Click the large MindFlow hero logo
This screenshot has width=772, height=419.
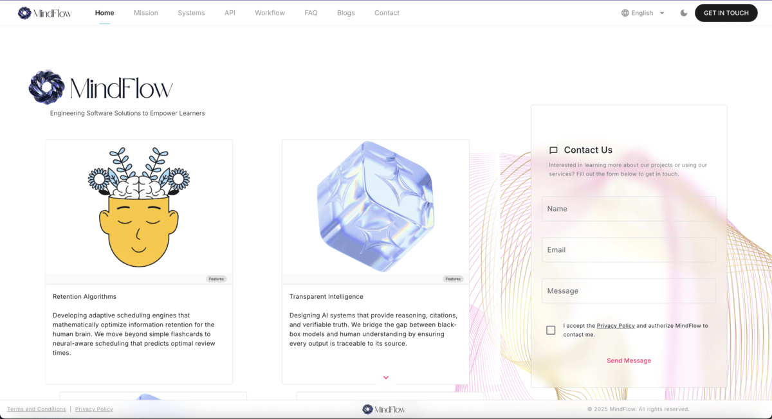(101, 87)
